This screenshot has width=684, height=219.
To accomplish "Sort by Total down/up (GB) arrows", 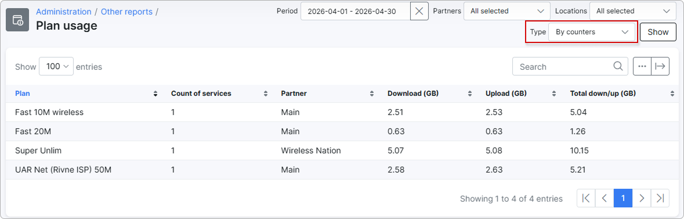I will (672, 94).
